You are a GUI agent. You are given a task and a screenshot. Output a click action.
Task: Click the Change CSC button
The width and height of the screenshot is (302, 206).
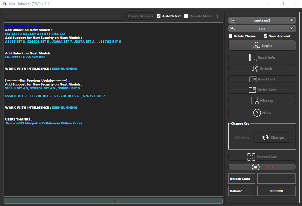(x=273, y=137)
